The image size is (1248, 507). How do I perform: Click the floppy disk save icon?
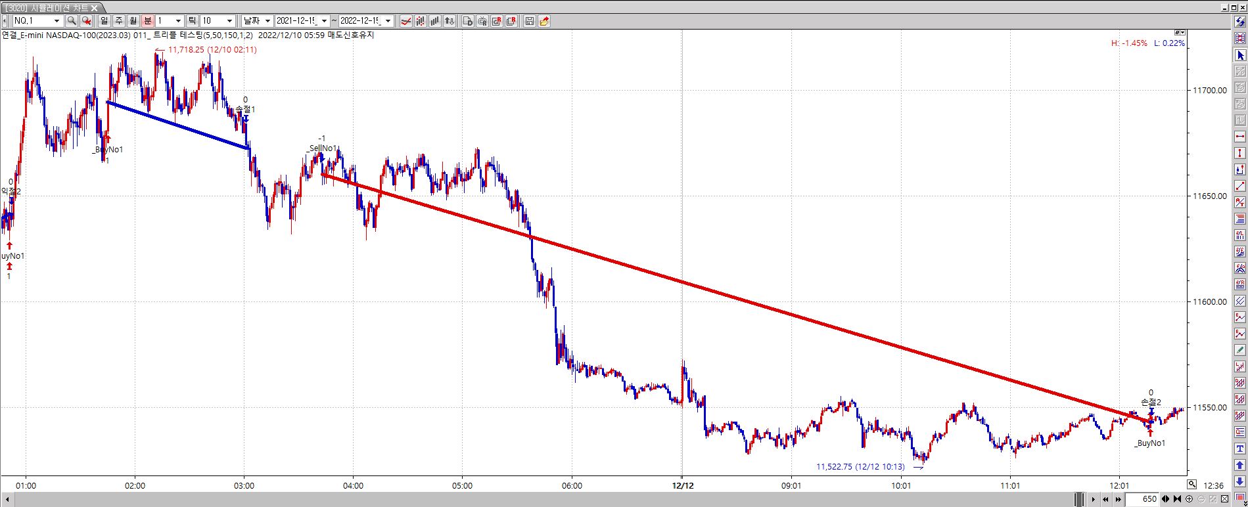pos(530,21)
